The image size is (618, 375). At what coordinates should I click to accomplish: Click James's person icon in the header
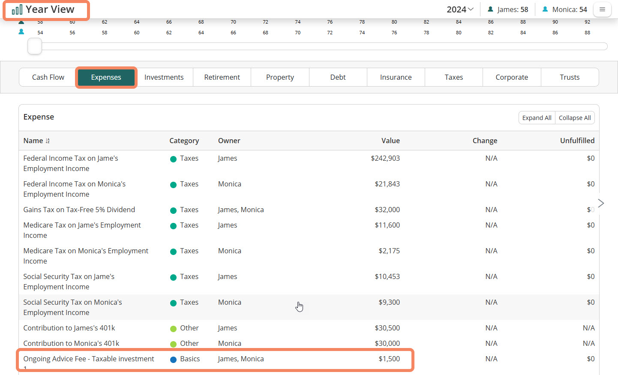(490, 9)
